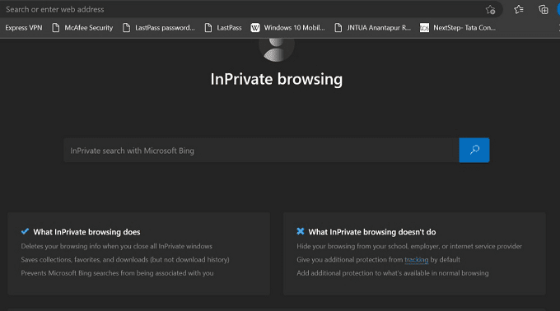
Task: Click McAfee Security bookmark page icon
Action: point(56,27)
